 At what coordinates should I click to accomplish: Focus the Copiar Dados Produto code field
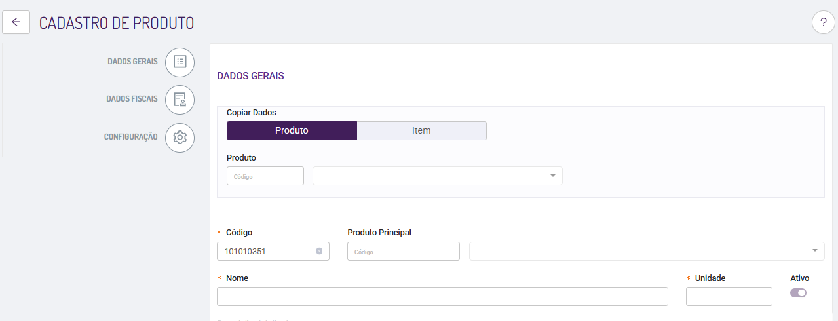coord(265,176)
